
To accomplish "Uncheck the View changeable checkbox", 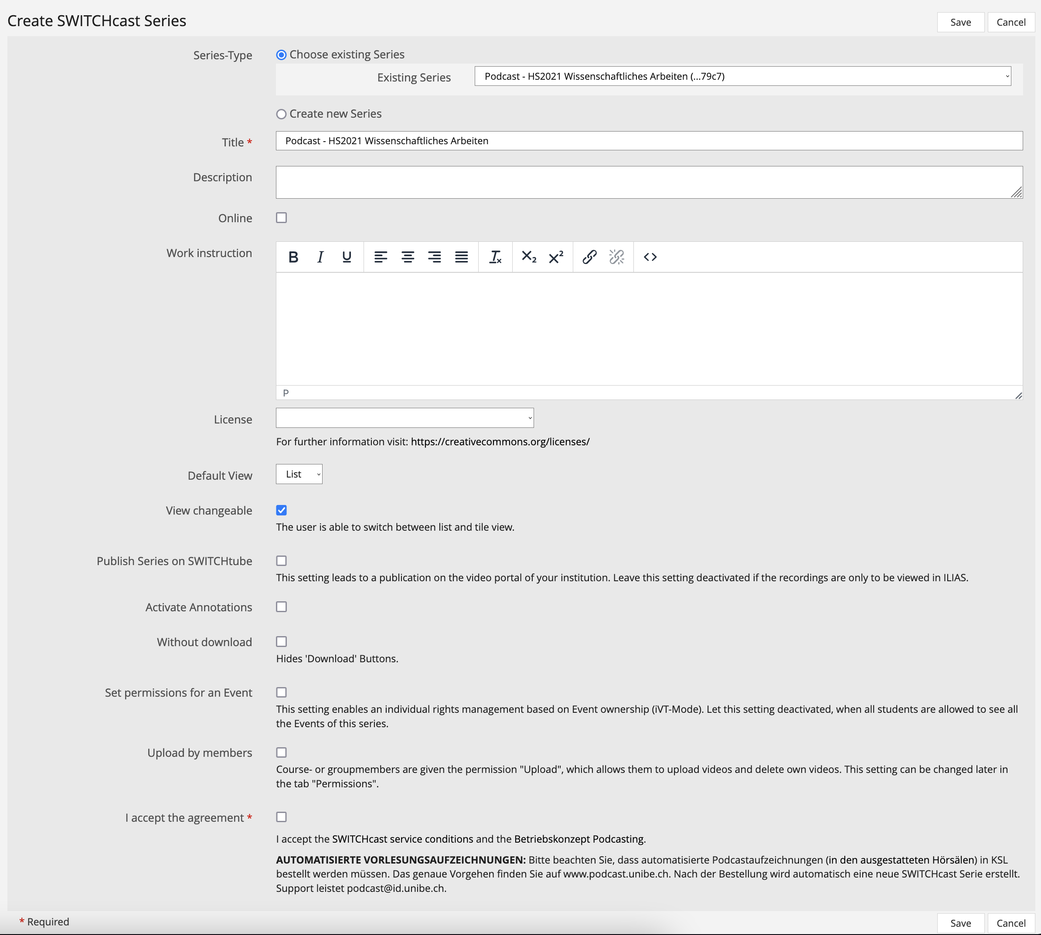I will 281,510.
